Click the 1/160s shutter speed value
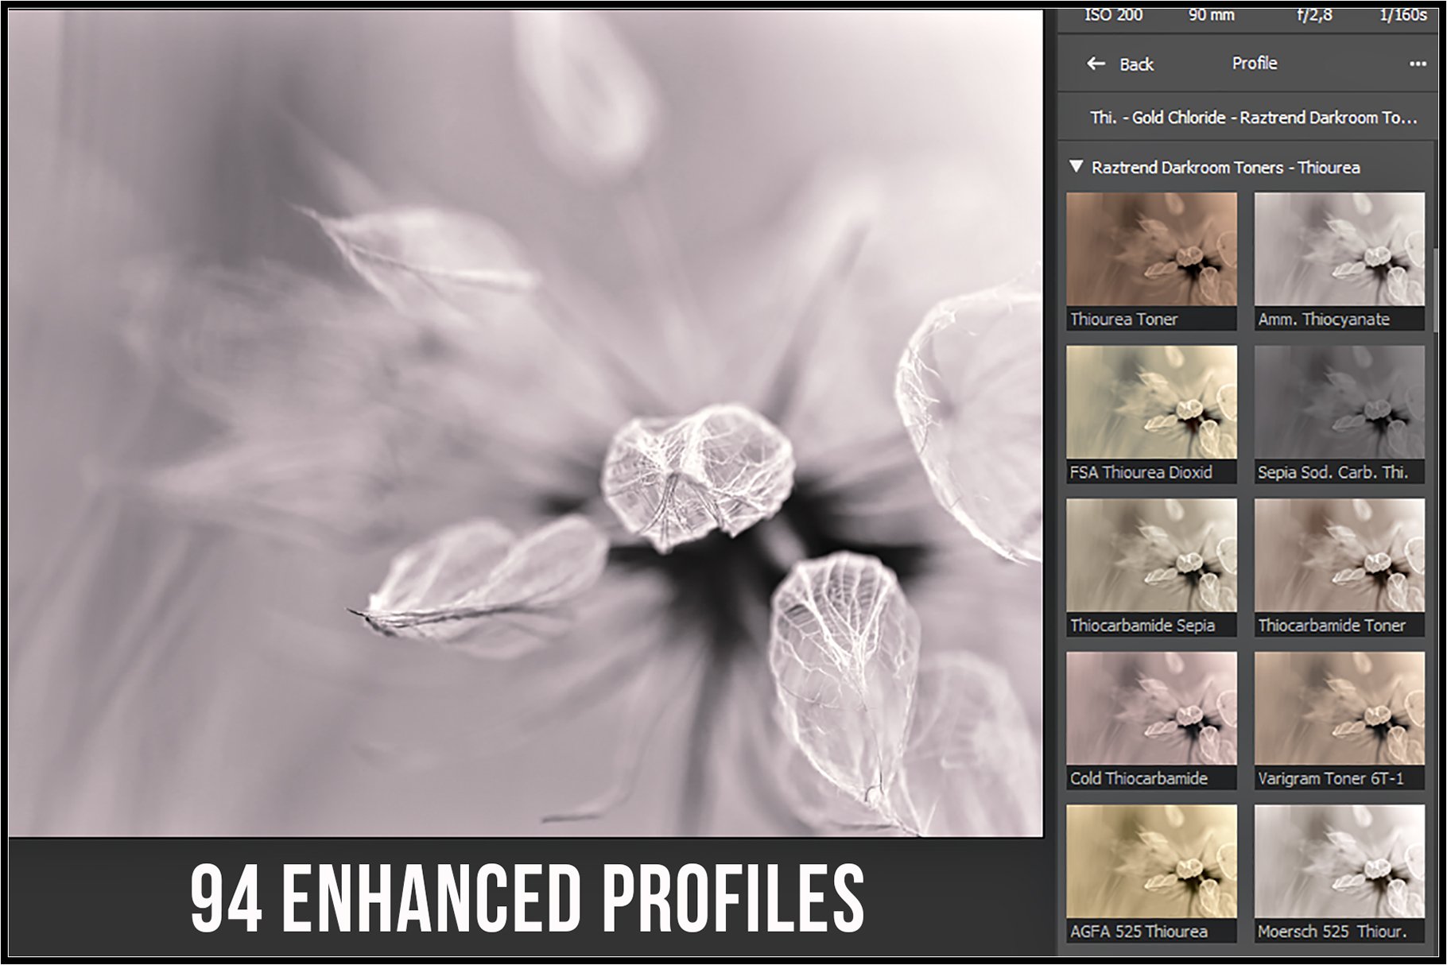Viewport: 1447px width, 965px height. point(1403,15)
